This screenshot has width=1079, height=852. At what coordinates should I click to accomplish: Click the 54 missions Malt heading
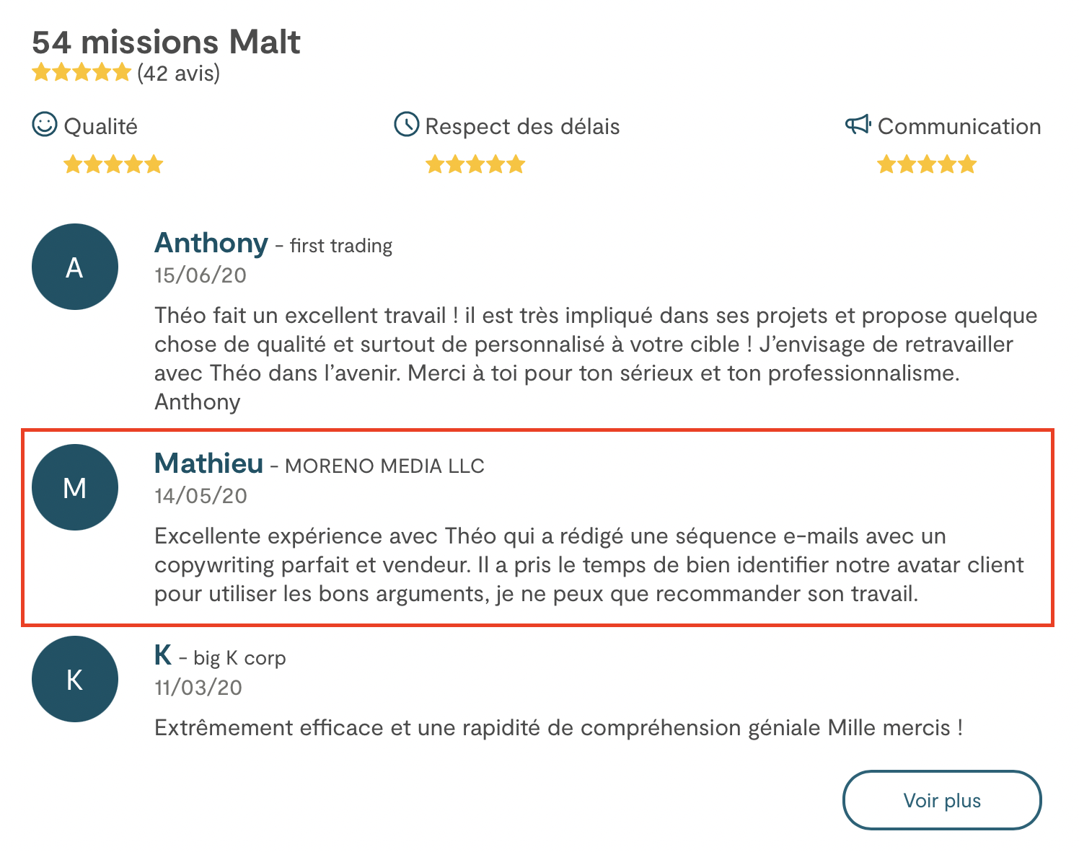(x=166, y=42)
